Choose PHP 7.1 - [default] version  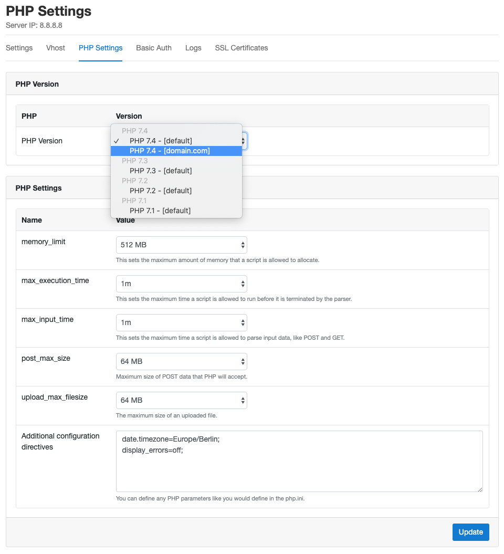(176, 211)
